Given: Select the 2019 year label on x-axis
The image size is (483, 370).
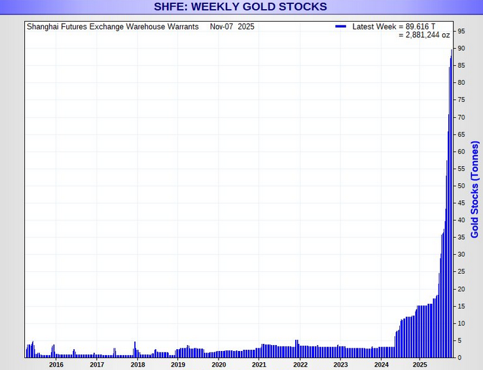Looking at the screenshot, I should 178,364.
